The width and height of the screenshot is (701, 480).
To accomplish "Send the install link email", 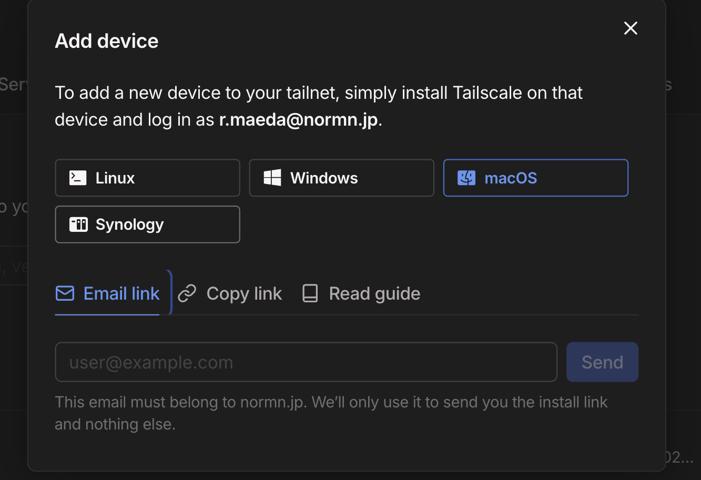I will click(x=602, y=362).
